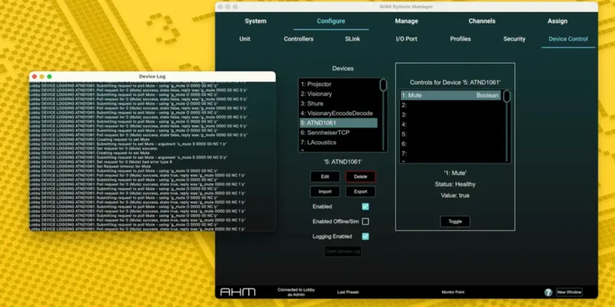This screenshot has width=615, height=307.
Task: Click the Connected to Lobby as Admin status
Action: tap(296, 292)
